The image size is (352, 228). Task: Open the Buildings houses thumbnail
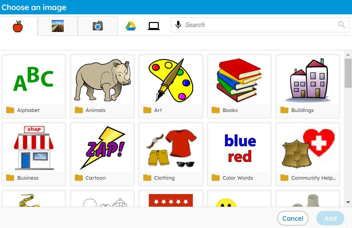tap(308, 80)
